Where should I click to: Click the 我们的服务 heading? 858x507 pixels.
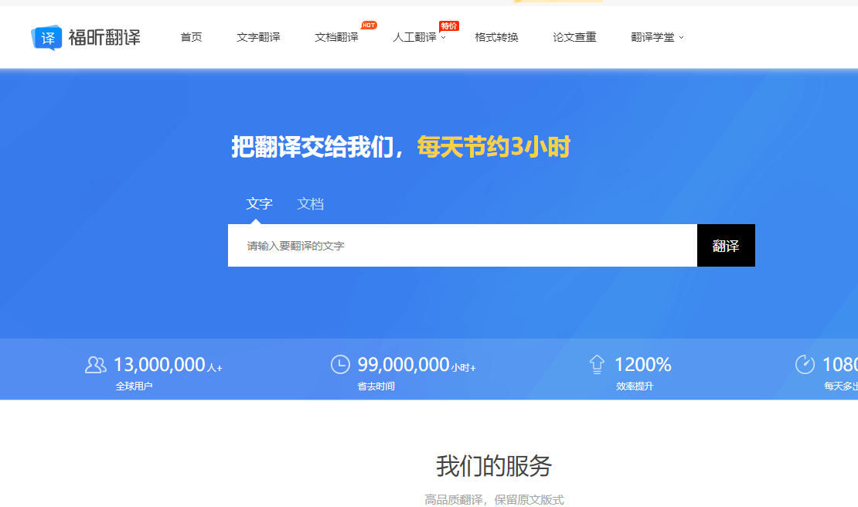[x=494, y=466]
